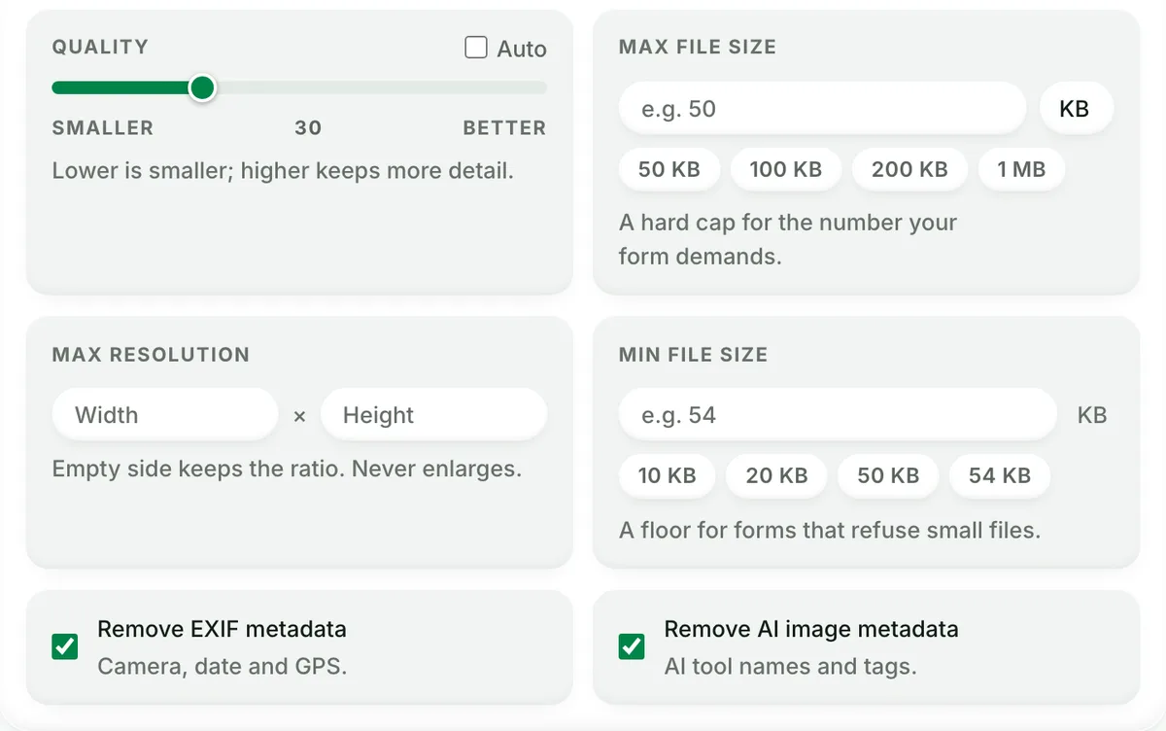This screenshot has height=731, width=1166.
Task: Click the quality value 30 label
Action: [x=308, y=127]
